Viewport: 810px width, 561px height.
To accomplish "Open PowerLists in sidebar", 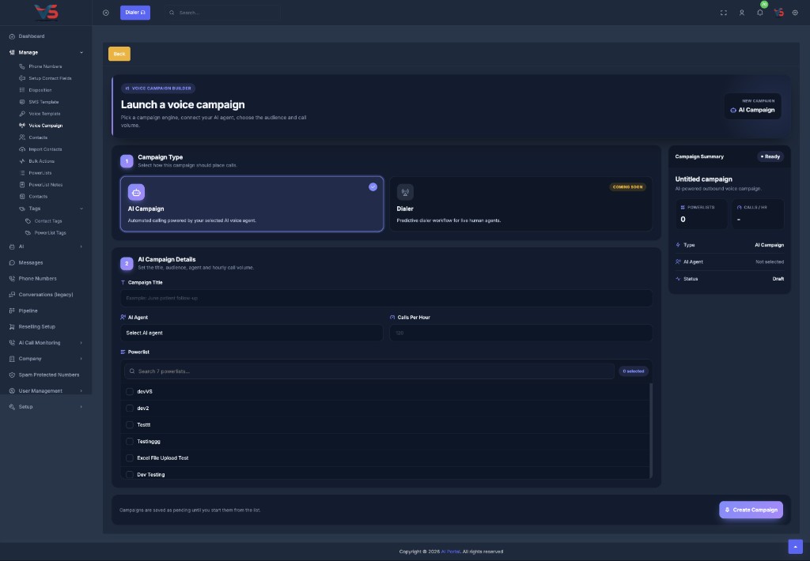I will point(40,173).
